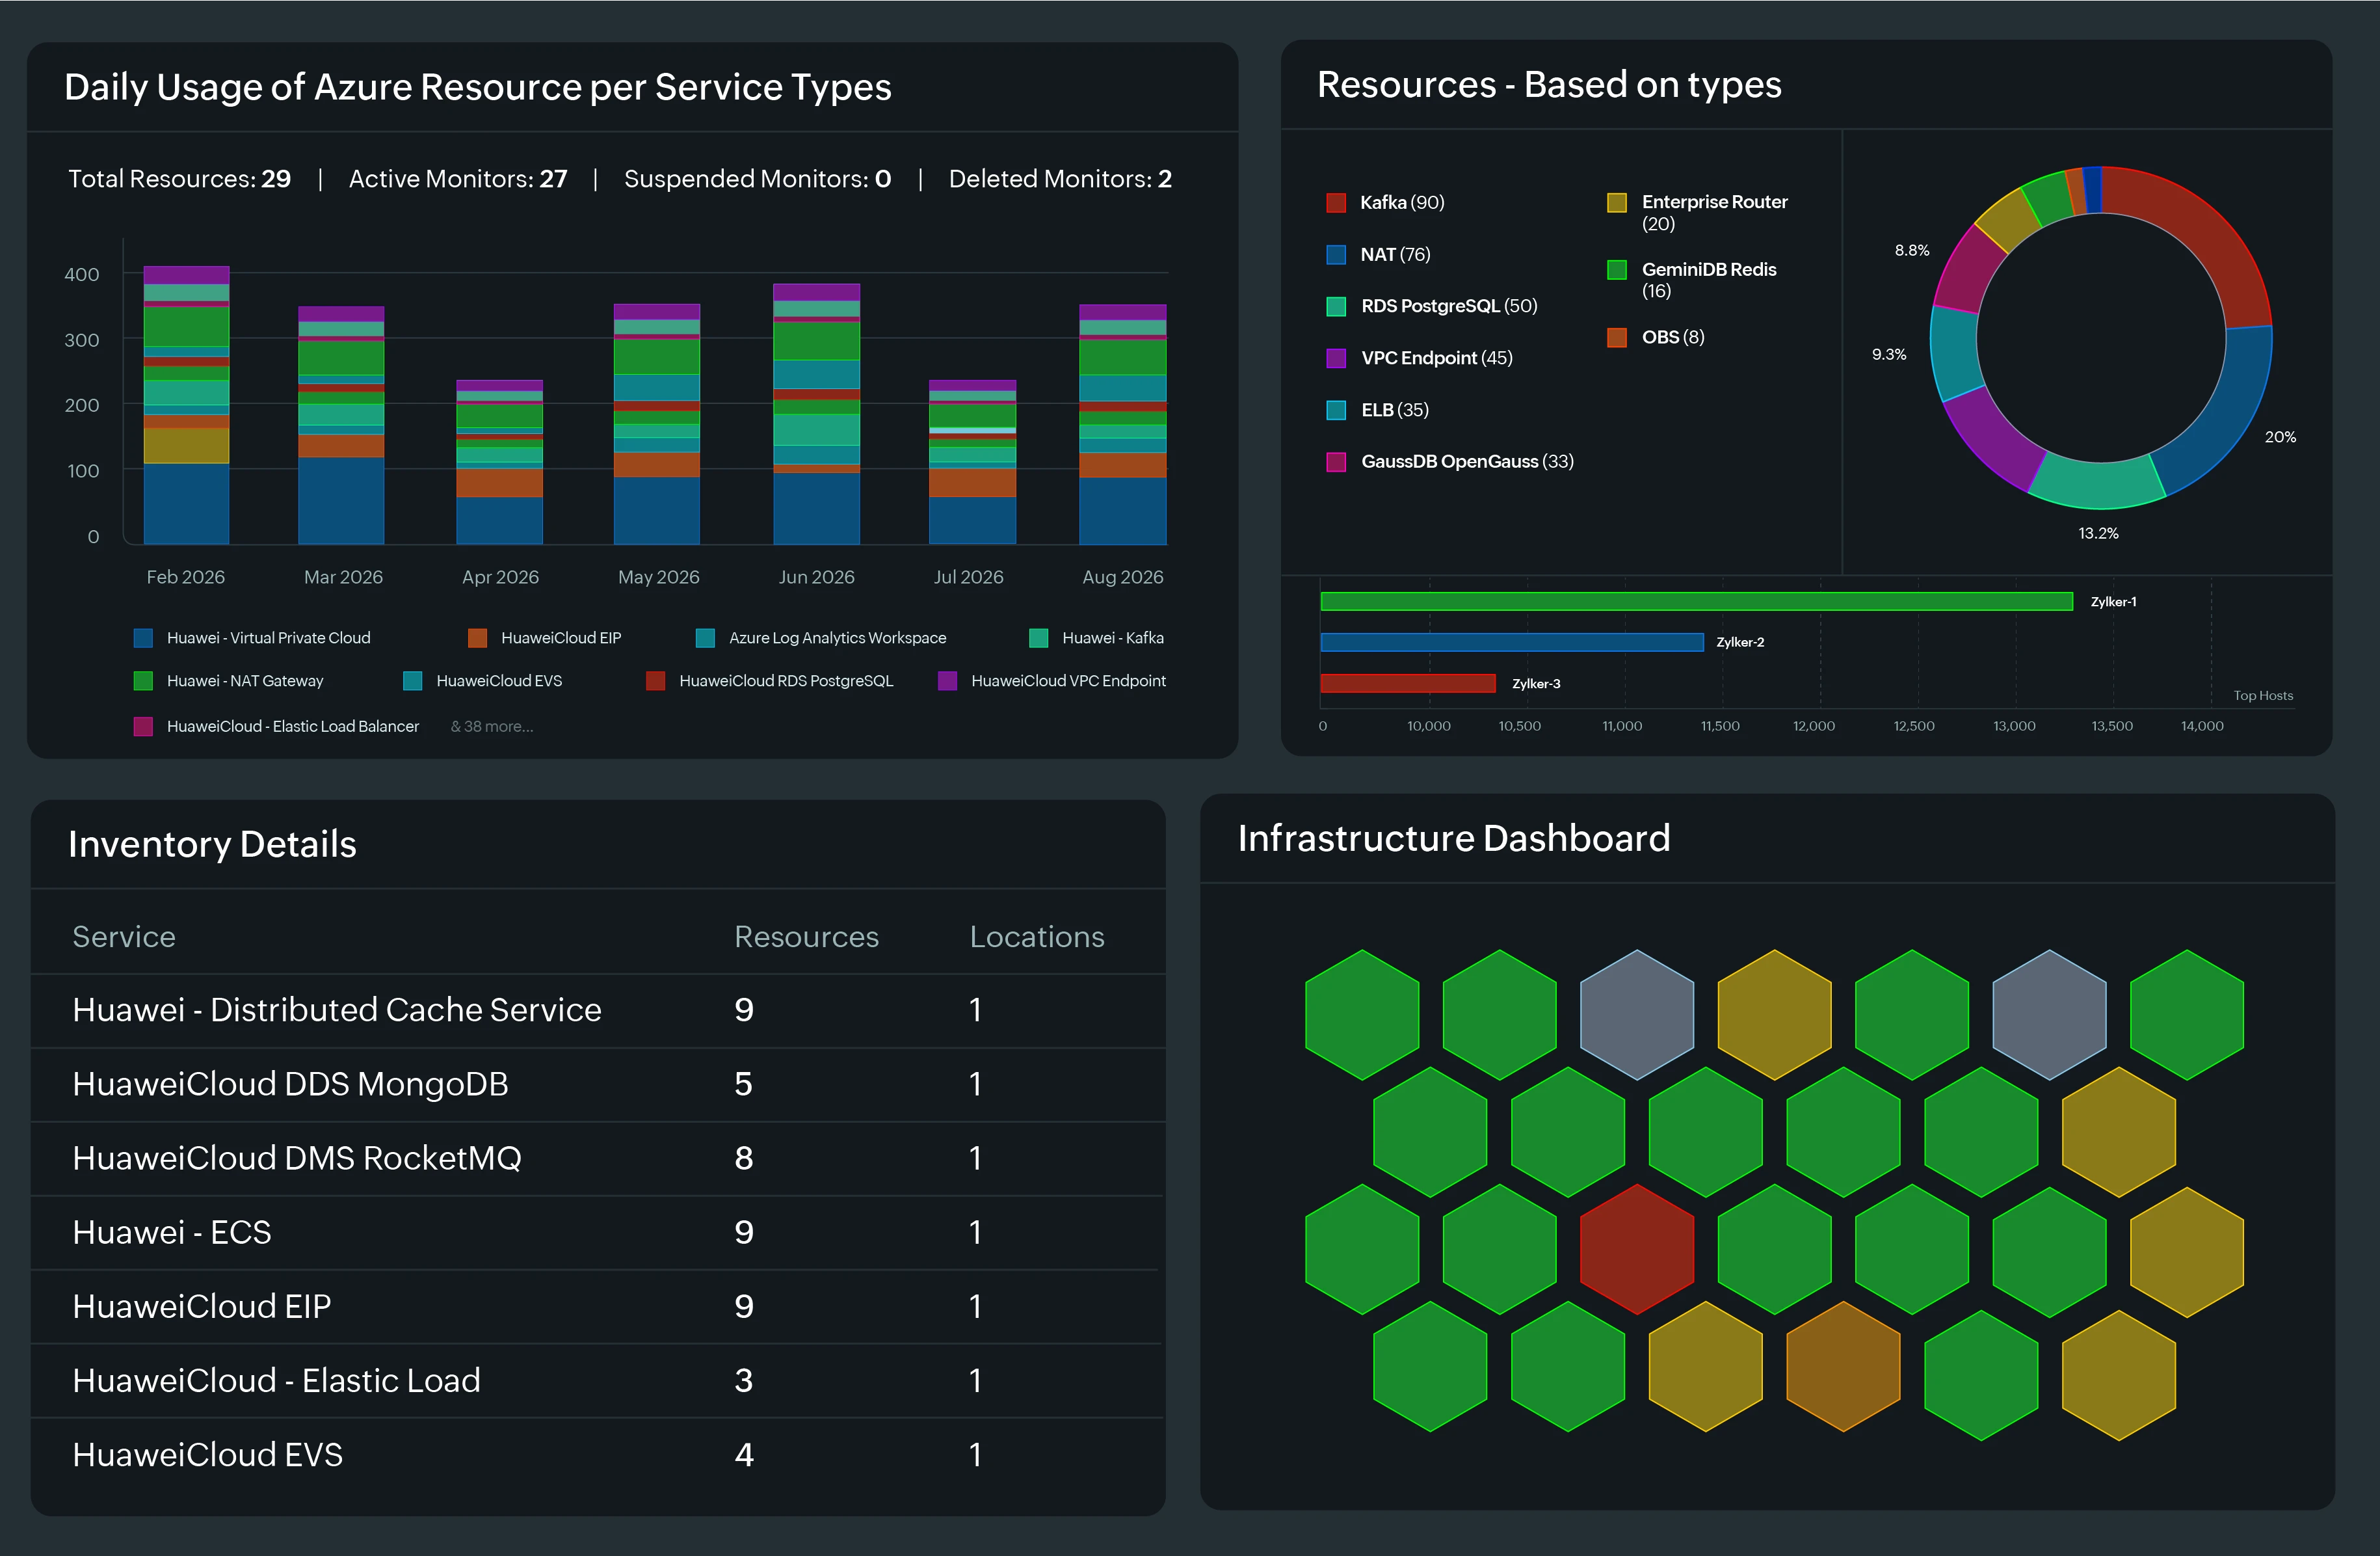Click the Total Resources: 29 stat
2380x1556 pixels.
(x=179, y=179)
